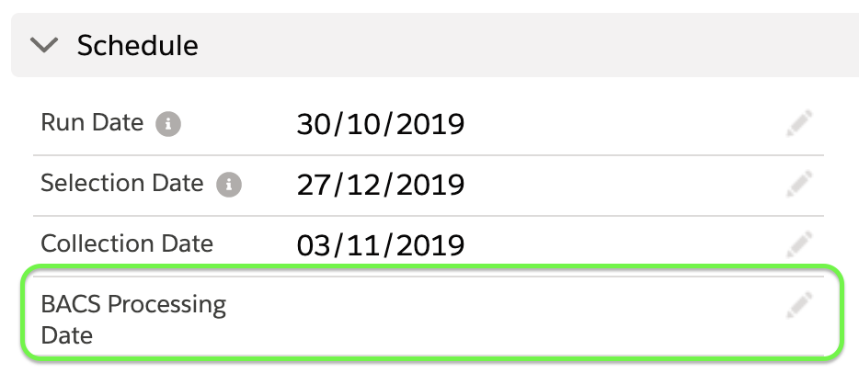Image resolution: width=859 pixels, height=373 pixels.
Task: Click the Selection Date field label
Action: pos(121,184)
